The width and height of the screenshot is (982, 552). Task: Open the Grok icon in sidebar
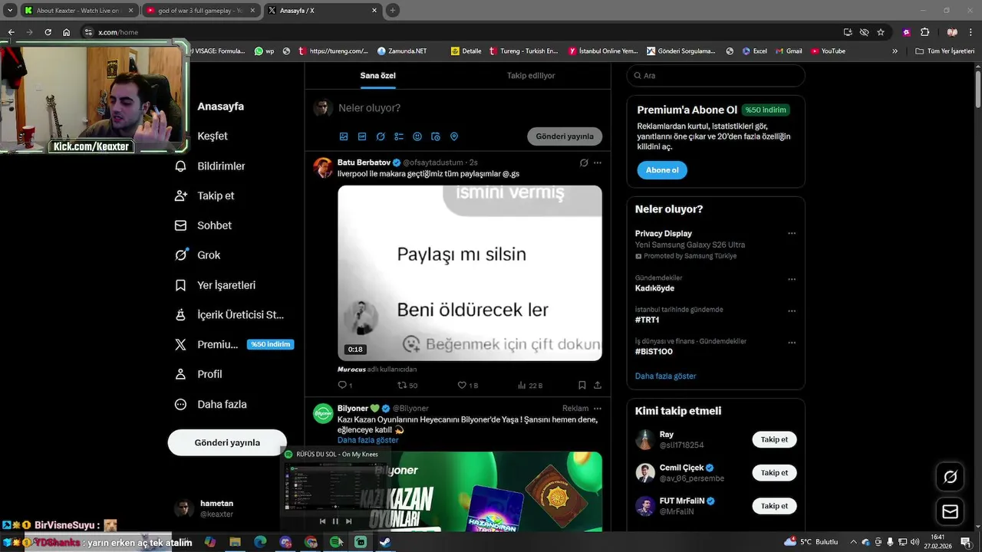tap(181, 255)
